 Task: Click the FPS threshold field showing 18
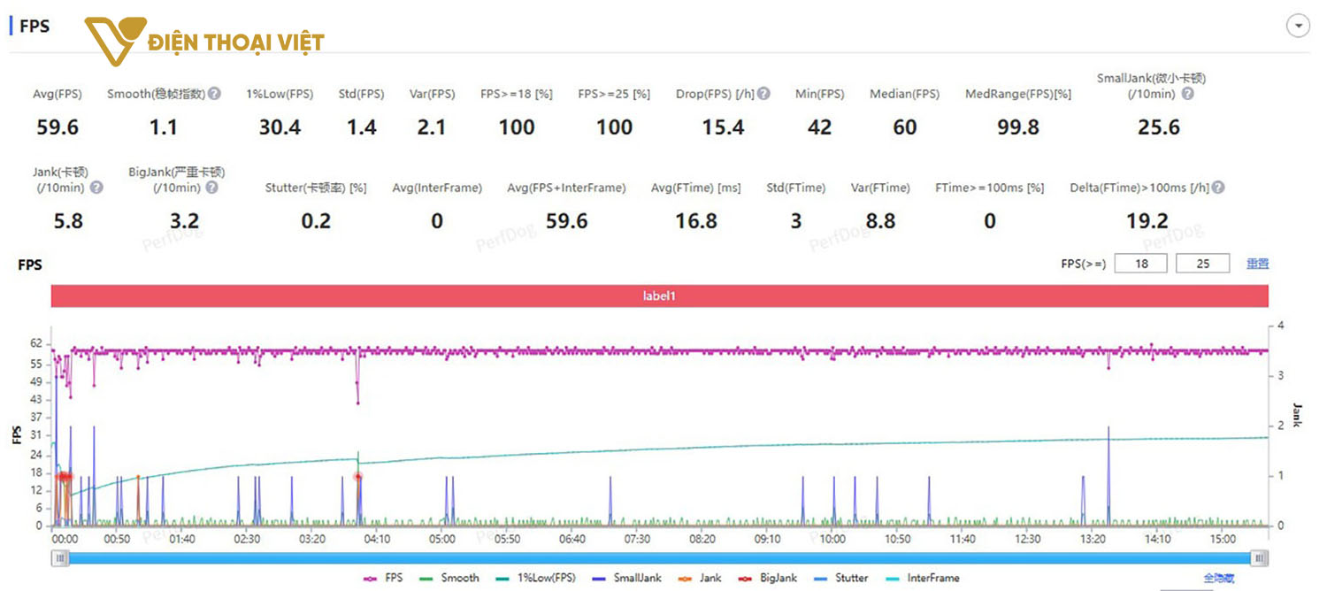point(1141,264)
